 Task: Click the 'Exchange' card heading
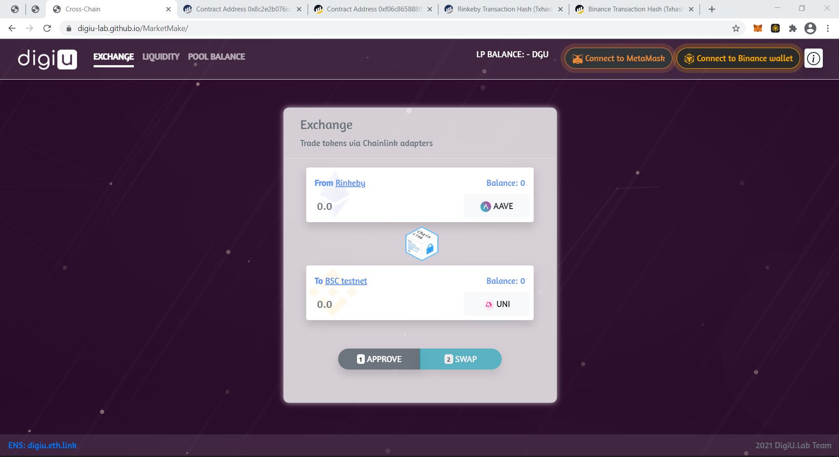click(326, 125)
